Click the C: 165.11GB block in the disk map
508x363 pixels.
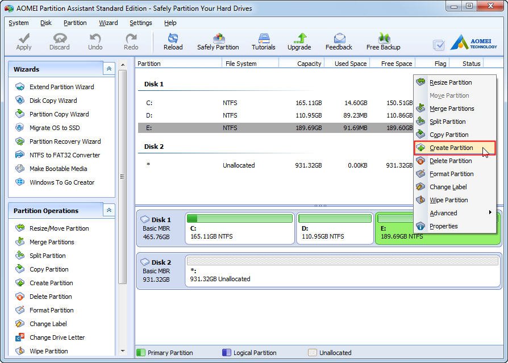240,228
